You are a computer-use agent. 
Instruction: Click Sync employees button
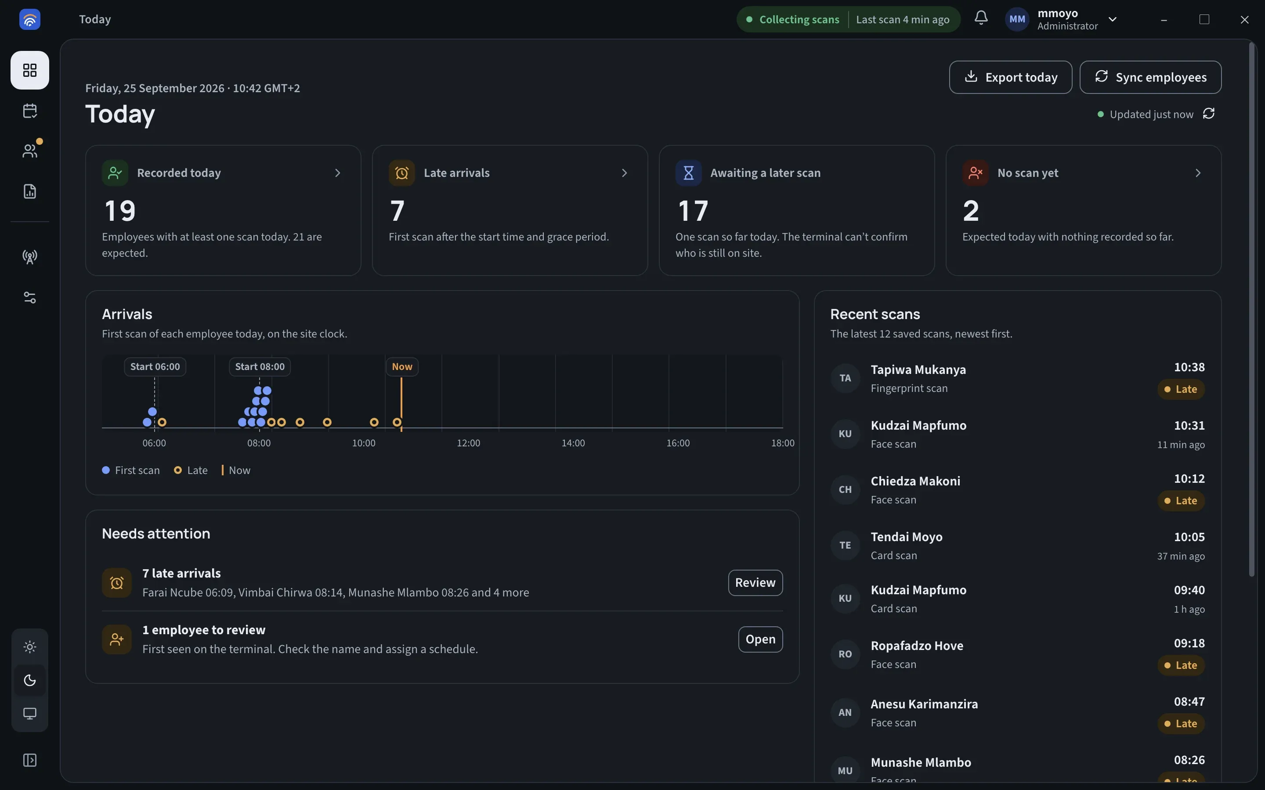tap(1150, 77)
